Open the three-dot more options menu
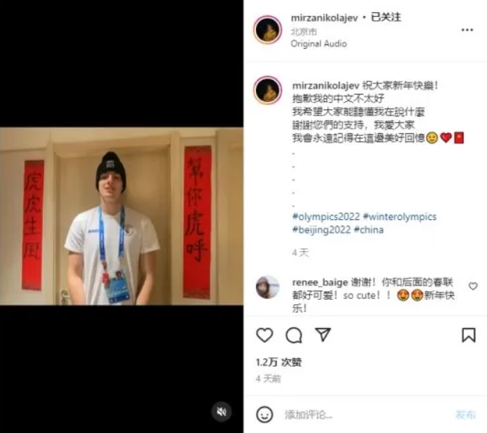Screen dimensions: 487x433 tap(467, 30)
